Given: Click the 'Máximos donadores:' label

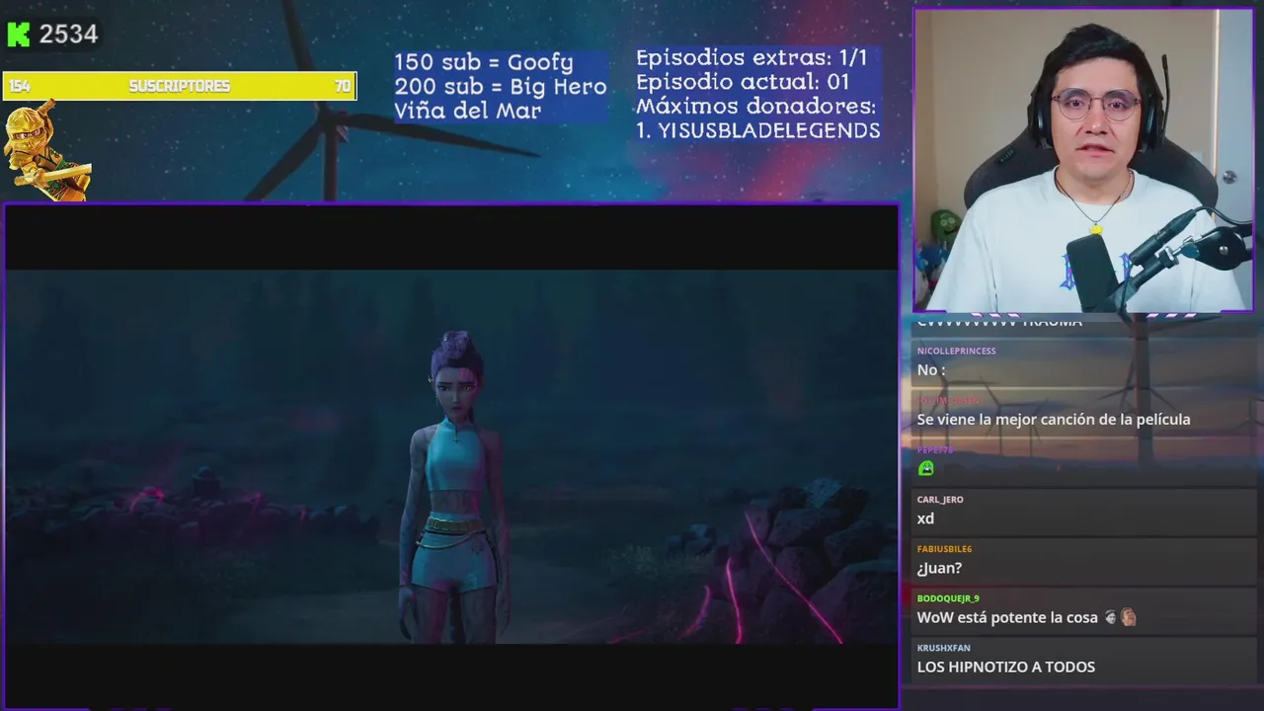Looking at the screenshot, I should 756,106.
